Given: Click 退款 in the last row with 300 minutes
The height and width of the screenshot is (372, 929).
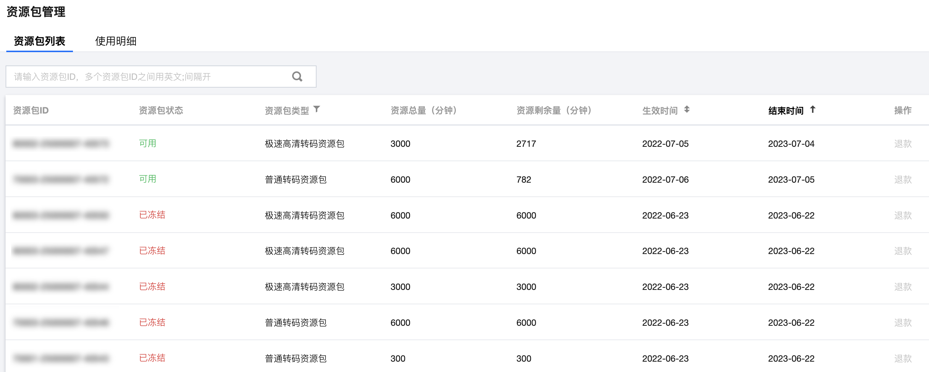Looking at the screenshot, I should pyautogui.click(x=903, y=358).
